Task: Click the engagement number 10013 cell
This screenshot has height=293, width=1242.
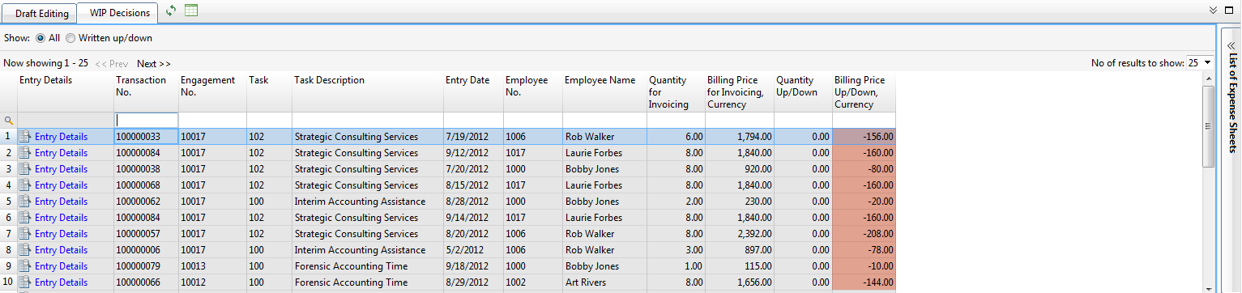Action: (x=212, y=266)
